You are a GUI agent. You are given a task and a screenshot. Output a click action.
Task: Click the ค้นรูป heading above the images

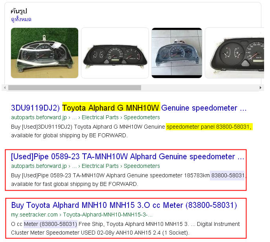point(19,11)
